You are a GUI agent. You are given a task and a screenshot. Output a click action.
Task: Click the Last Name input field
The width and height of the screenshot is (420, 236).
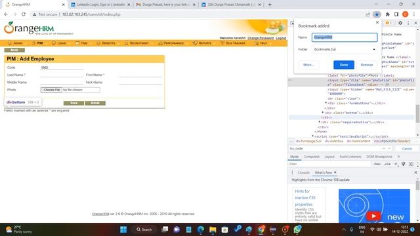62,75
